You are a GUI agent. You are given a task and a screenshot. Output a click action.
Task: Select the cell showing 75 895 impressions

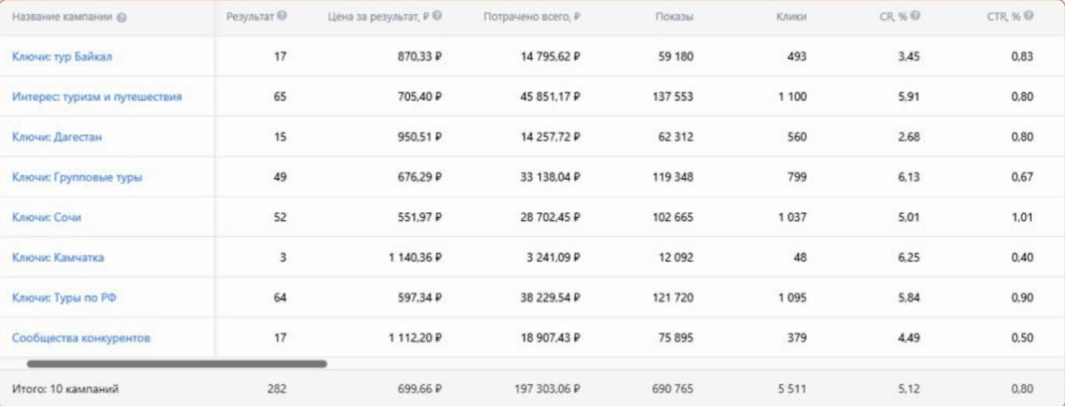676,338
